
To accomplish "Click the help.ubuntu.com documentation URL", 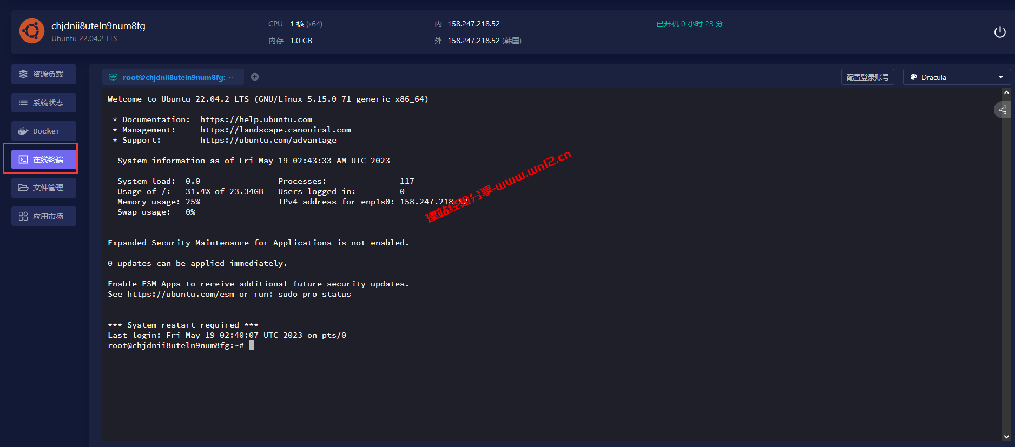I will (256, 119).
